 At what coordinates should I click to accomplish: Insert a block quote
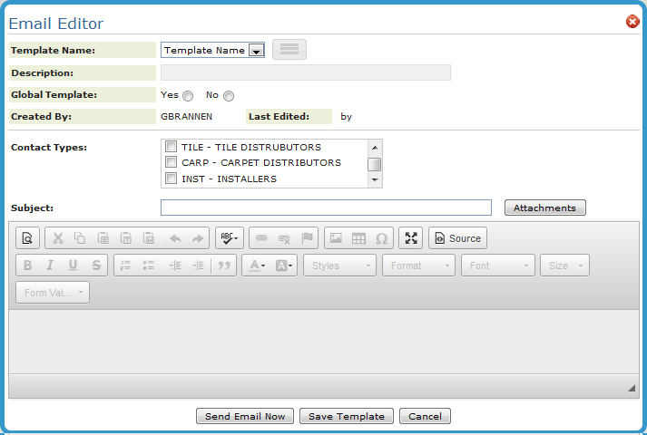223,266
